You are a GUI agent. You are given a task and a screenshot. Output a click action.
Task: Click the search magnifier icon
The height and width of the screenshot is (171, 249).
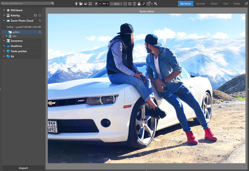pyautogui.click(x=52, y=3)
